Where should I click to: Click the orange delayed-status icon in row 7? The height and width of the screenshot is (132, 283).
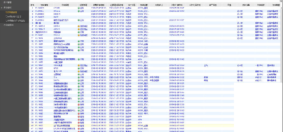(x=79, y=26)
